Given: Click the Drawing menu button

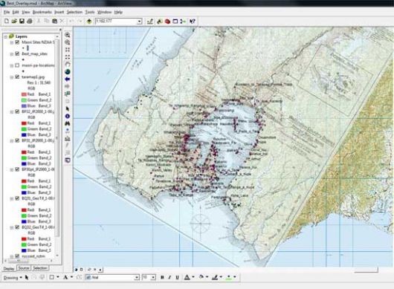Looking at the screenshot, I should point(13,278).
